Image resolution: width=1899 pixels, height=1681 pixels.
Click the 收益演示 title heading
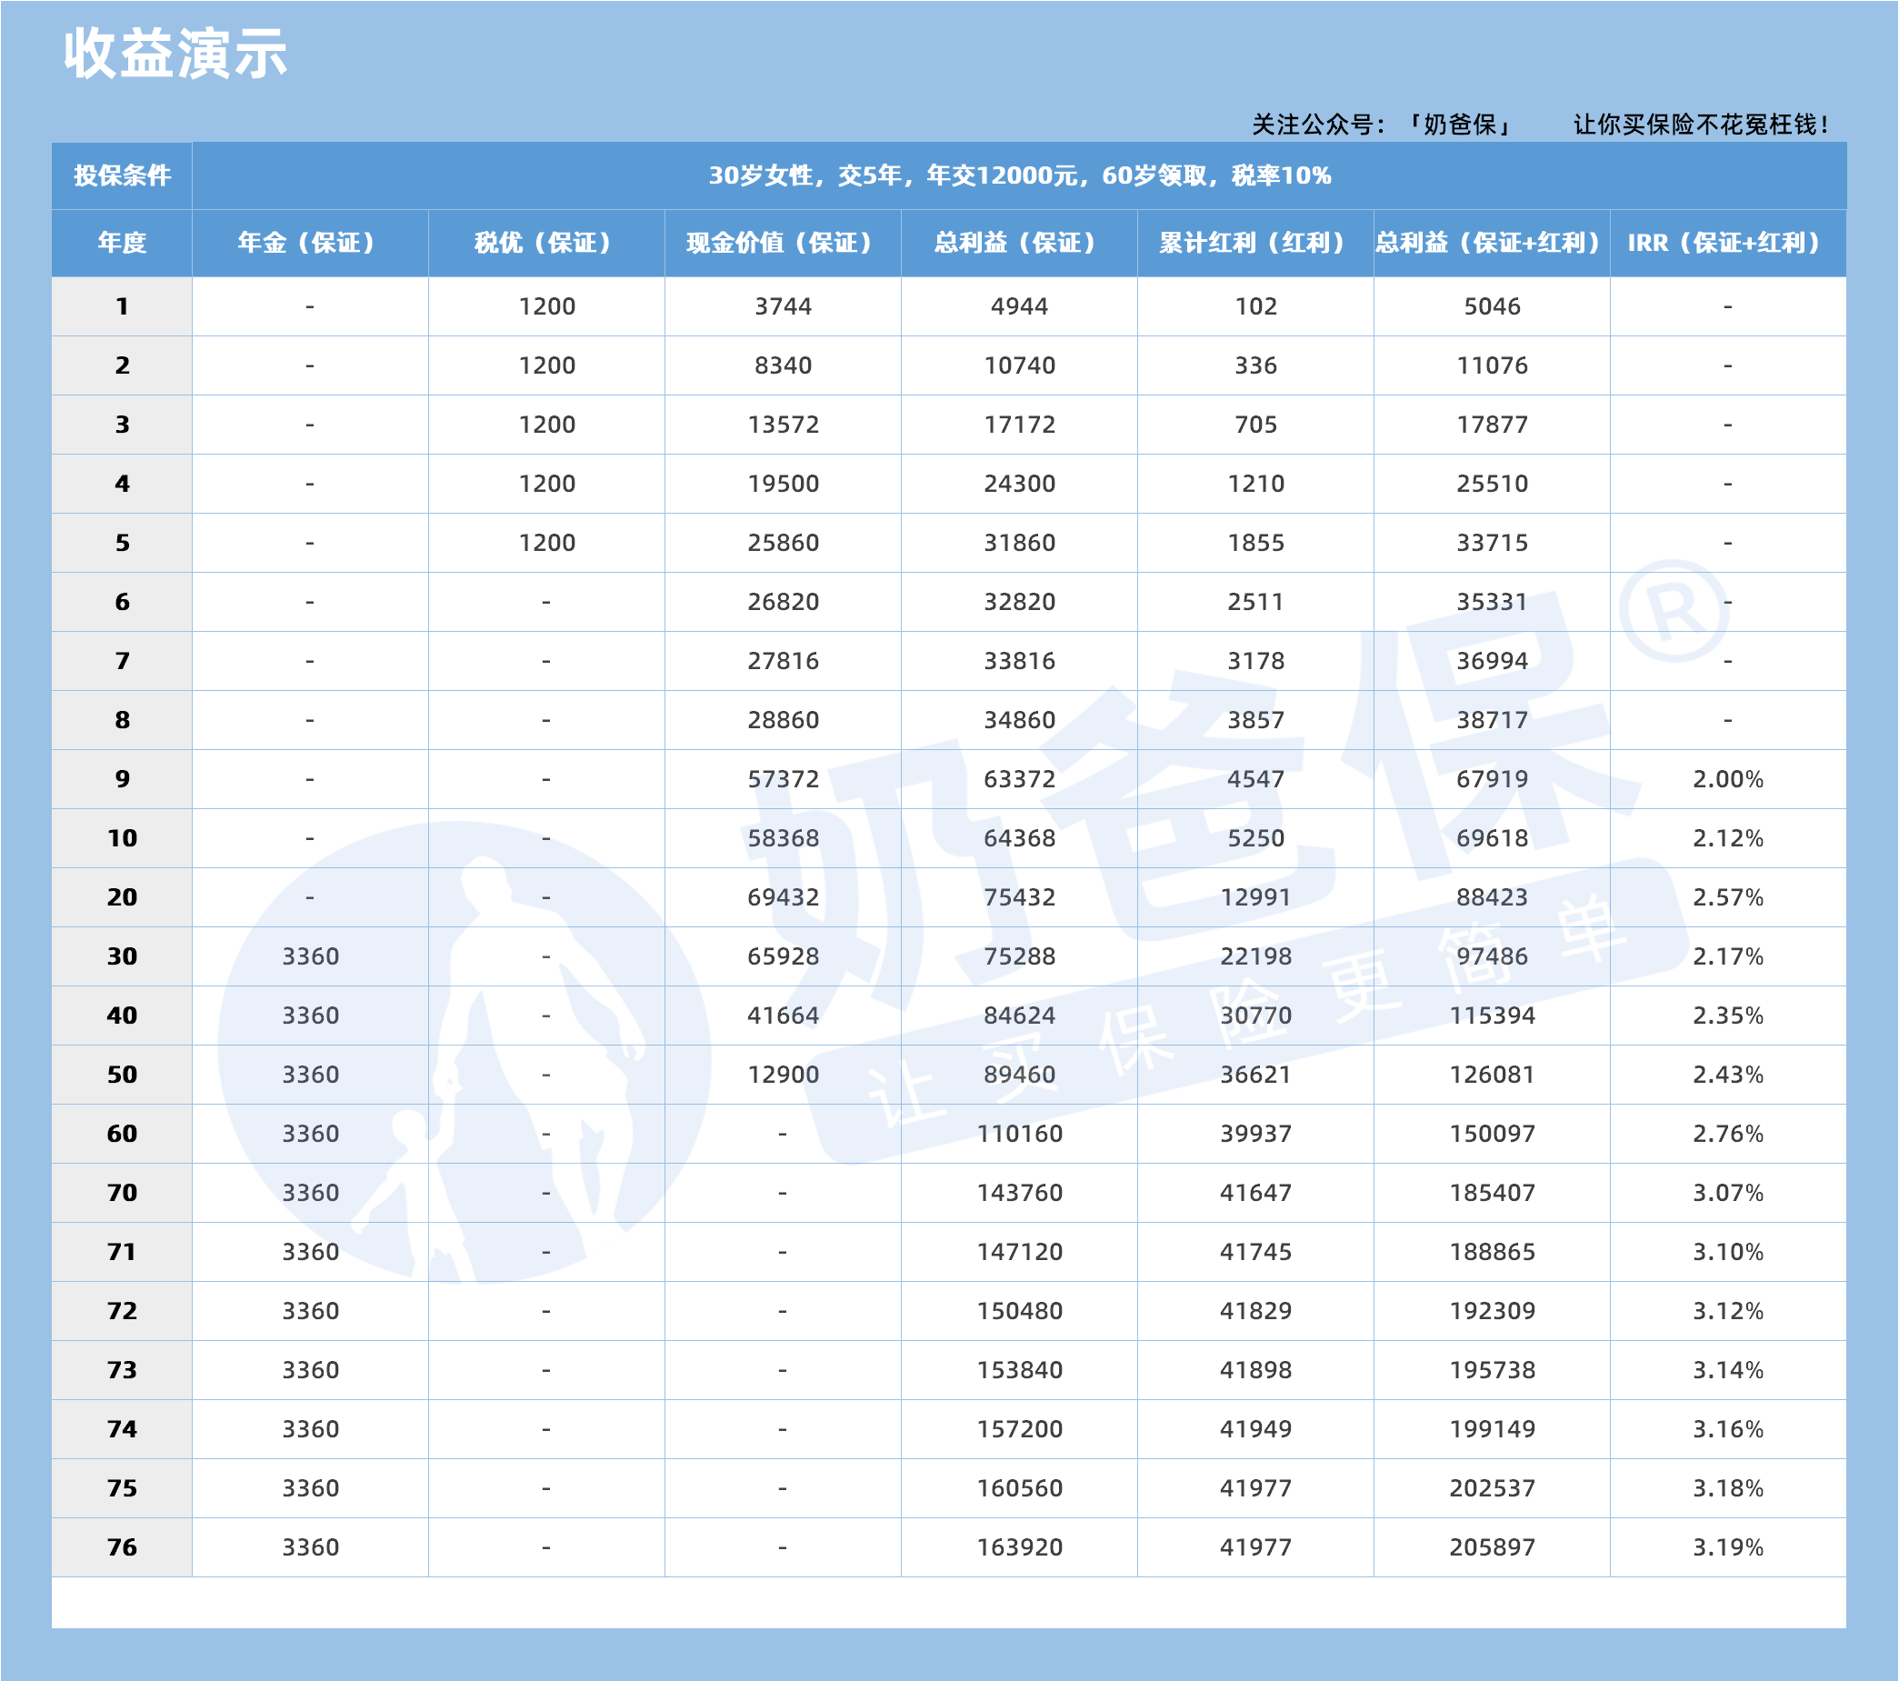coord(175,54)
